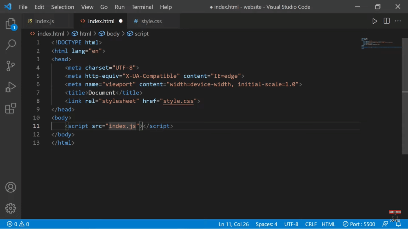This screenshot has height=229, width=408.
Task: Switch to the style.css tab
Action: (x=151, y=21)
